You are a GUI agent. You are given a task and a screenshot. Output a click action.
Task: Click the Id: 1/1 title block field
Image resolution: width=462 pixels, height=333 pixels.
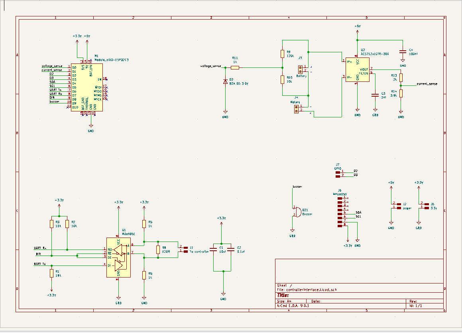[416, 305]
